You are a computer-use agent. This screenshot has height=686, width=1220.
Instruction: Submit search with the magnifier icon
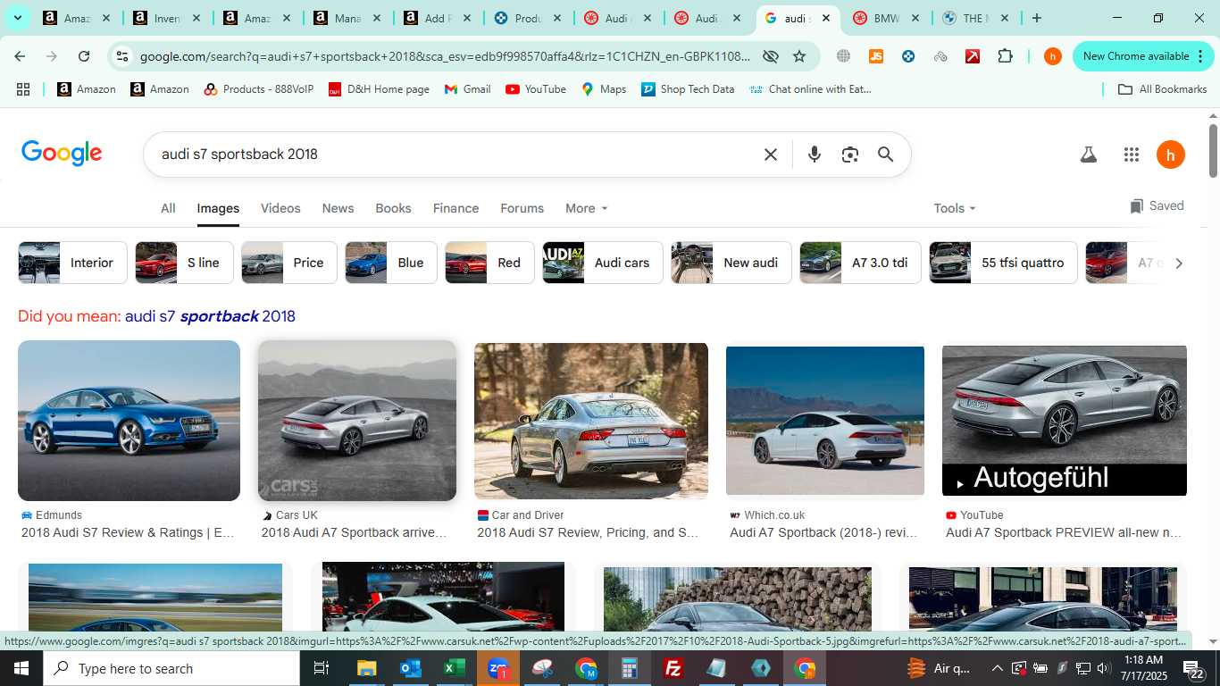tap(885, 155)
